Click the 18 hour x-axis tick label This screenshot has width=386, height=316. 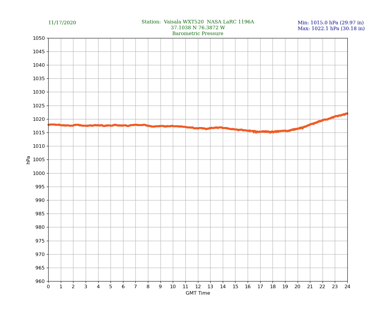(x=273, y=287)
